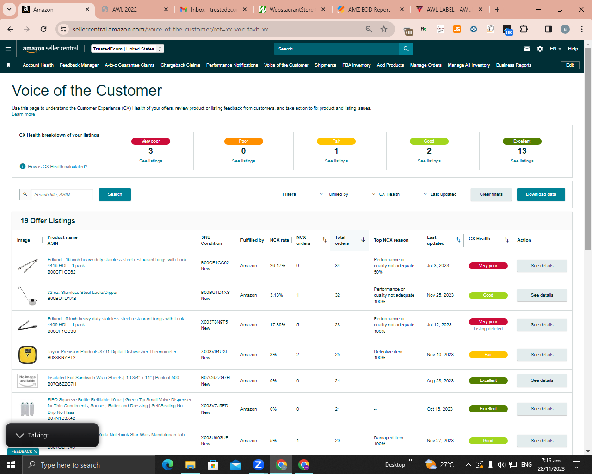Click the magnifier search button in header

click(406, 49)
